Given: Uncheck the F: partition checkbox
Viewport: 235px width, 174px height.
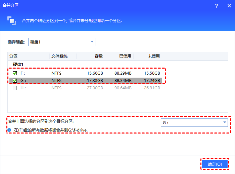Looking at the screenshot, I should click(14, 73).
